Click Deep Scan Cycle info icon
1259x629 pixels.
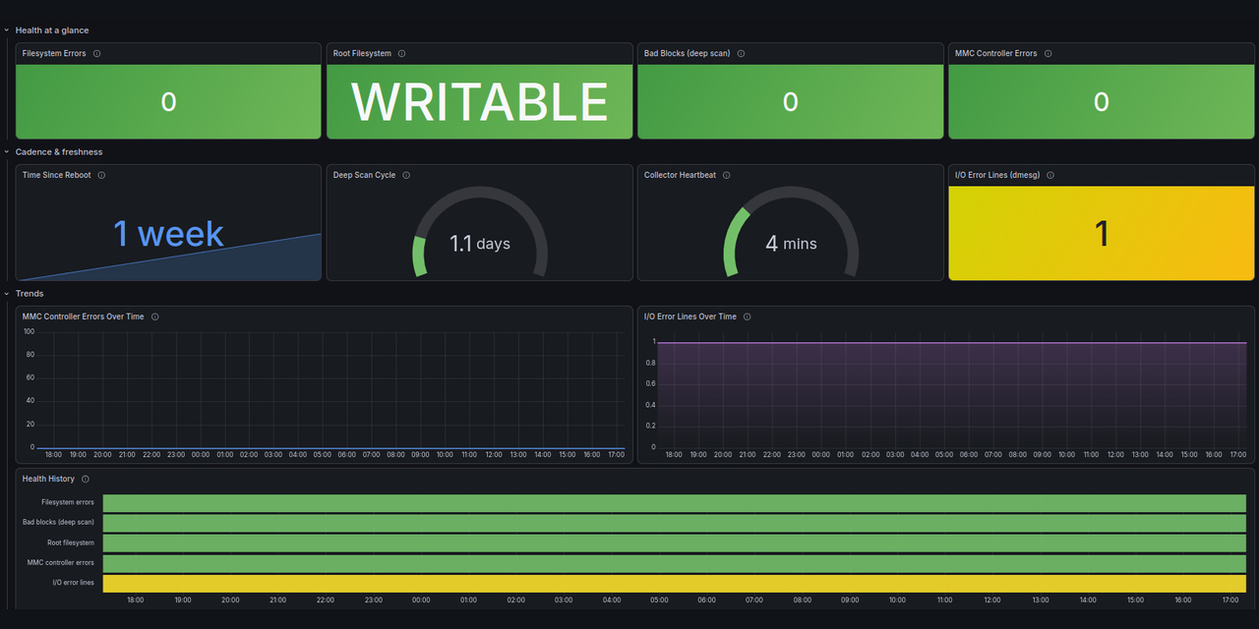point(406,175)
